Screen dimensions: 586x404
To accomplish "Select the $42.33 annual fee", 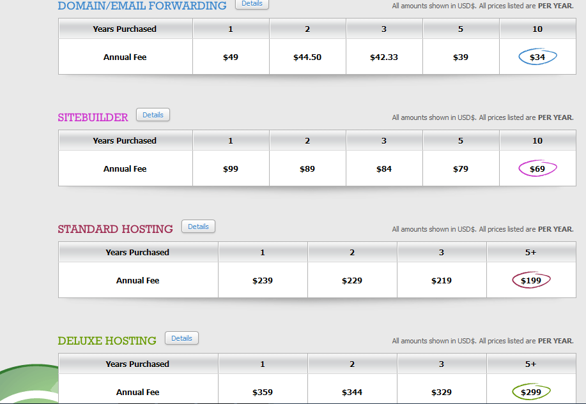I will point(384,57).
